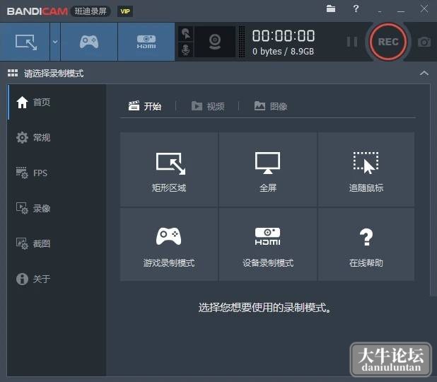Choose the 追随鼠标 recording mode tile

coord(366,170)
